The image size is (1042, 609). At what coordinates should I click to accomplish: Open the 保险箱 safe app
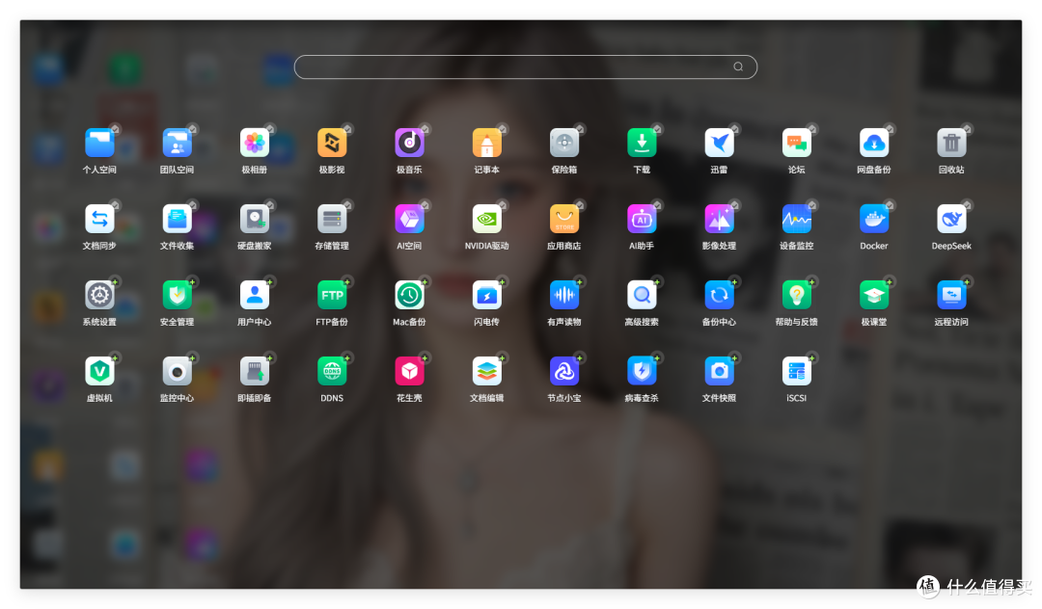564,143
